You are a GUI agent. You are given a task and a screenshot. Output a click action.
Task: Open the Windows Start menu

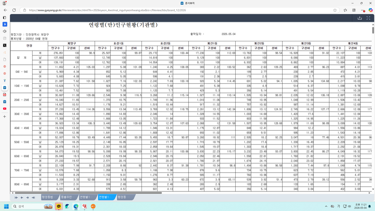point(6,206)
